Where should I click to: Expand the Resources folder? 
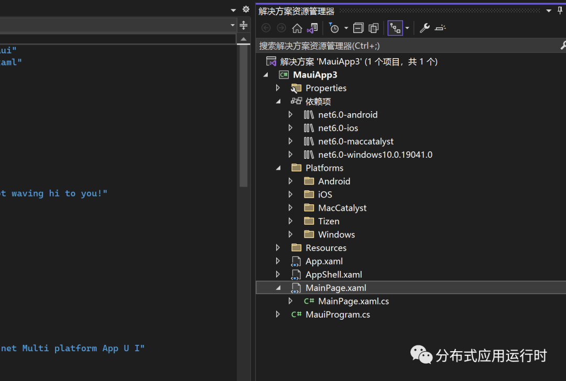pos(278,248)
